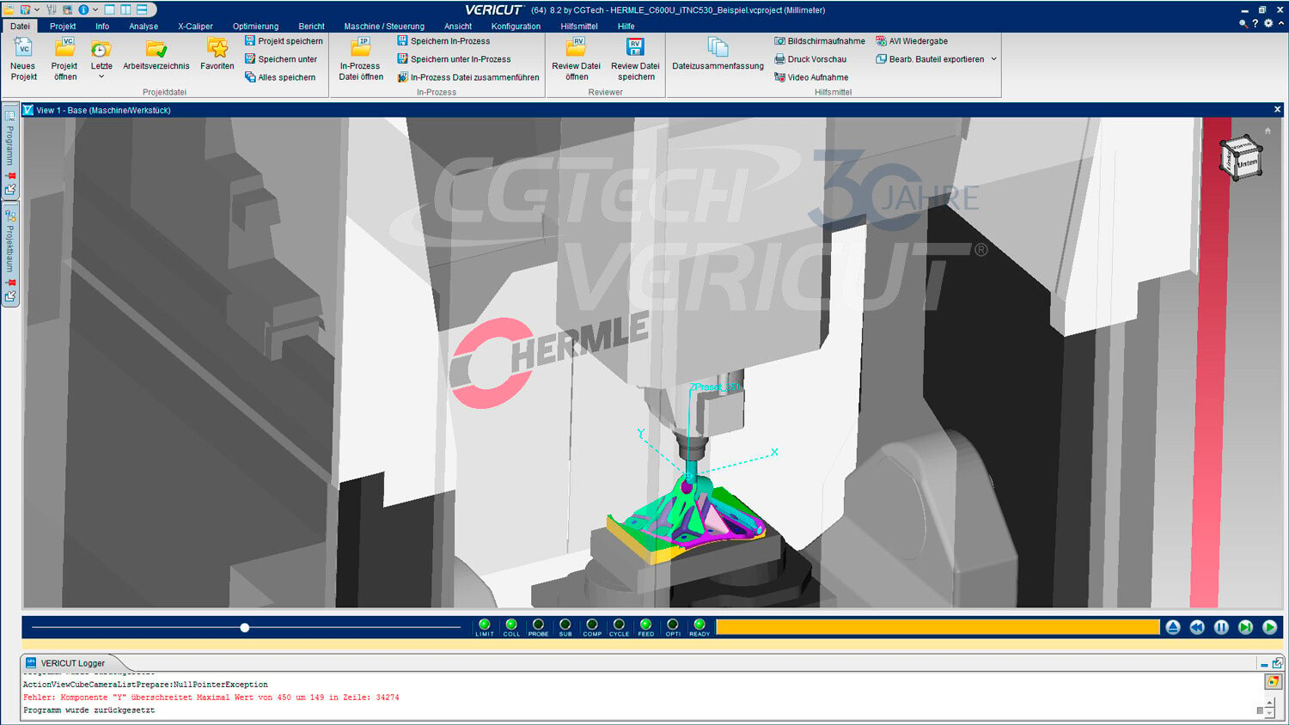Toggle the SUB status light
The width and height of the screenshot is (1289, 725).
(565, 624)
